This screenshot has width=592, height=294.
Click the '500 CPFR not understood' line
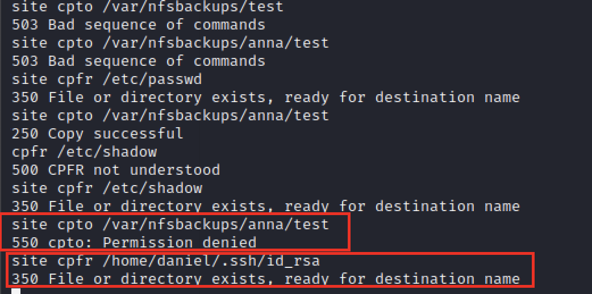pos(115,170)
